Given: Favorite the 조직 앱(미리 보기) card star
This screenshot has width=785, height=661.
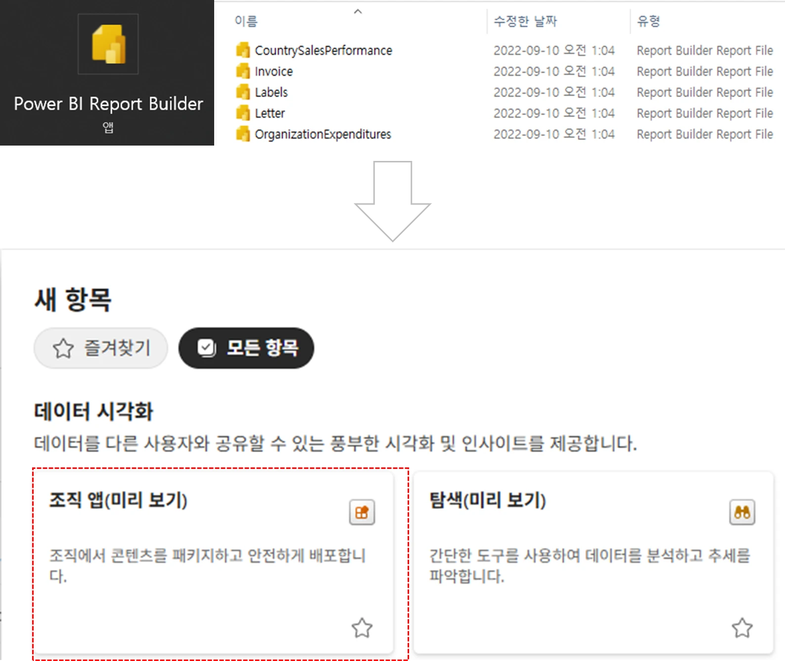Looking at the screenshot, I should coord(362,628).
